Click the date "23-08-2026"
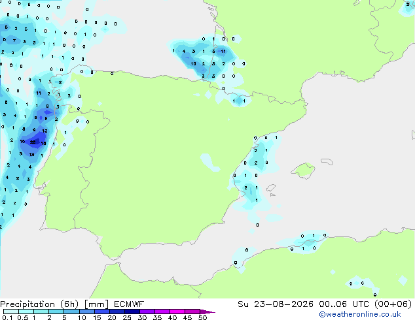 click(283, 304)
